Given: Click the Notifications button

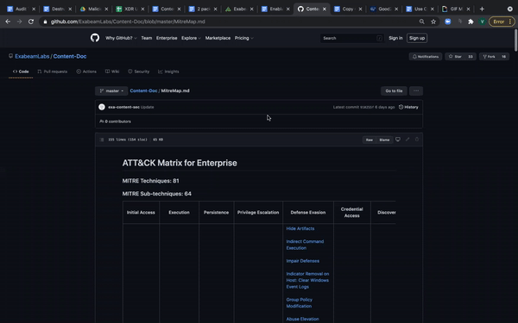Looking at the screenshot, I should pos(426,56).
